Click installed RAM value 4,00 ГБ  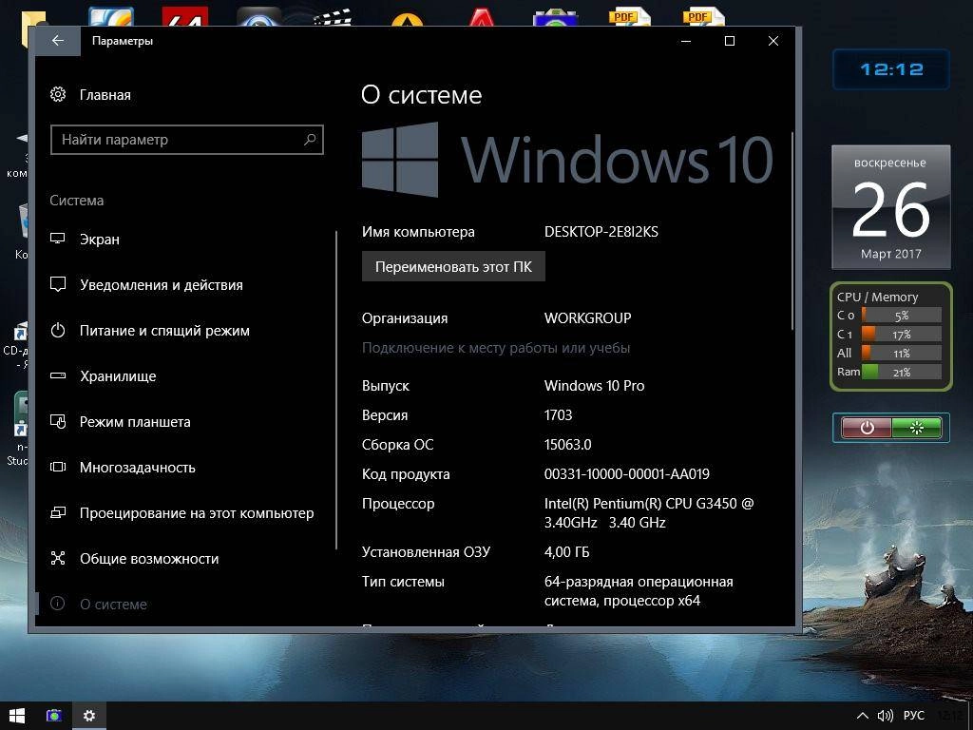pyautogui.click(x=566, y=552)
